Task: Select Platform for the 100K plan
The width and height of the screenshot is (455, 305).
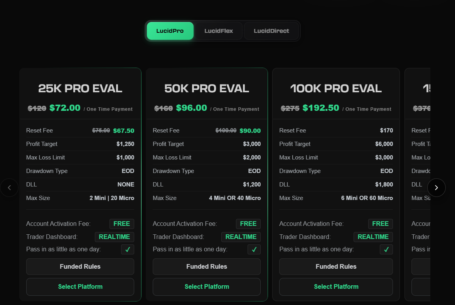Action: (336, 287)
